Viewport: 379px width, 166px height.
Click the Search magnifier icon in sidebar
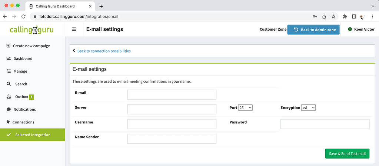tap(9, 84)
